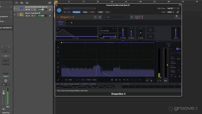Go to next preset with right arrow

[x=69, y=12]
